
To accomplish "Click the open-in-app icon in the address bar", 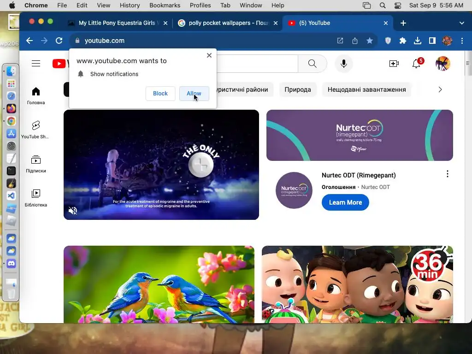I will click(340, 41).
